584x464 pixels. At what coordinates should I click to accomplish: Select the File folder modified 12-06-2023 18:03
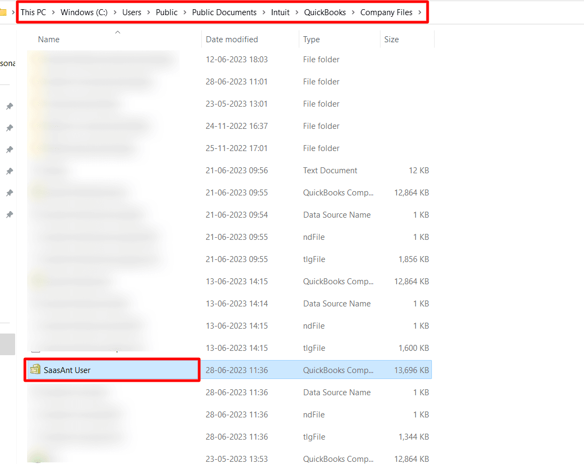coord(321,60)
